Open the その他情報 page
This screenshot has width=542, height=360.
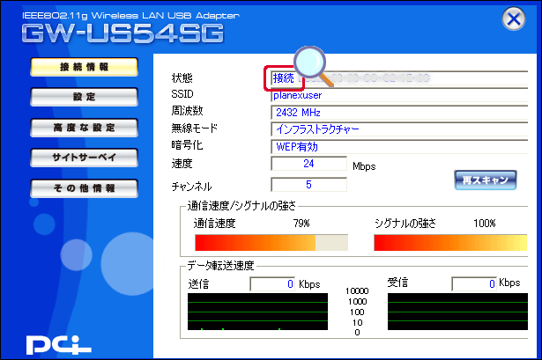coord(84,188)
